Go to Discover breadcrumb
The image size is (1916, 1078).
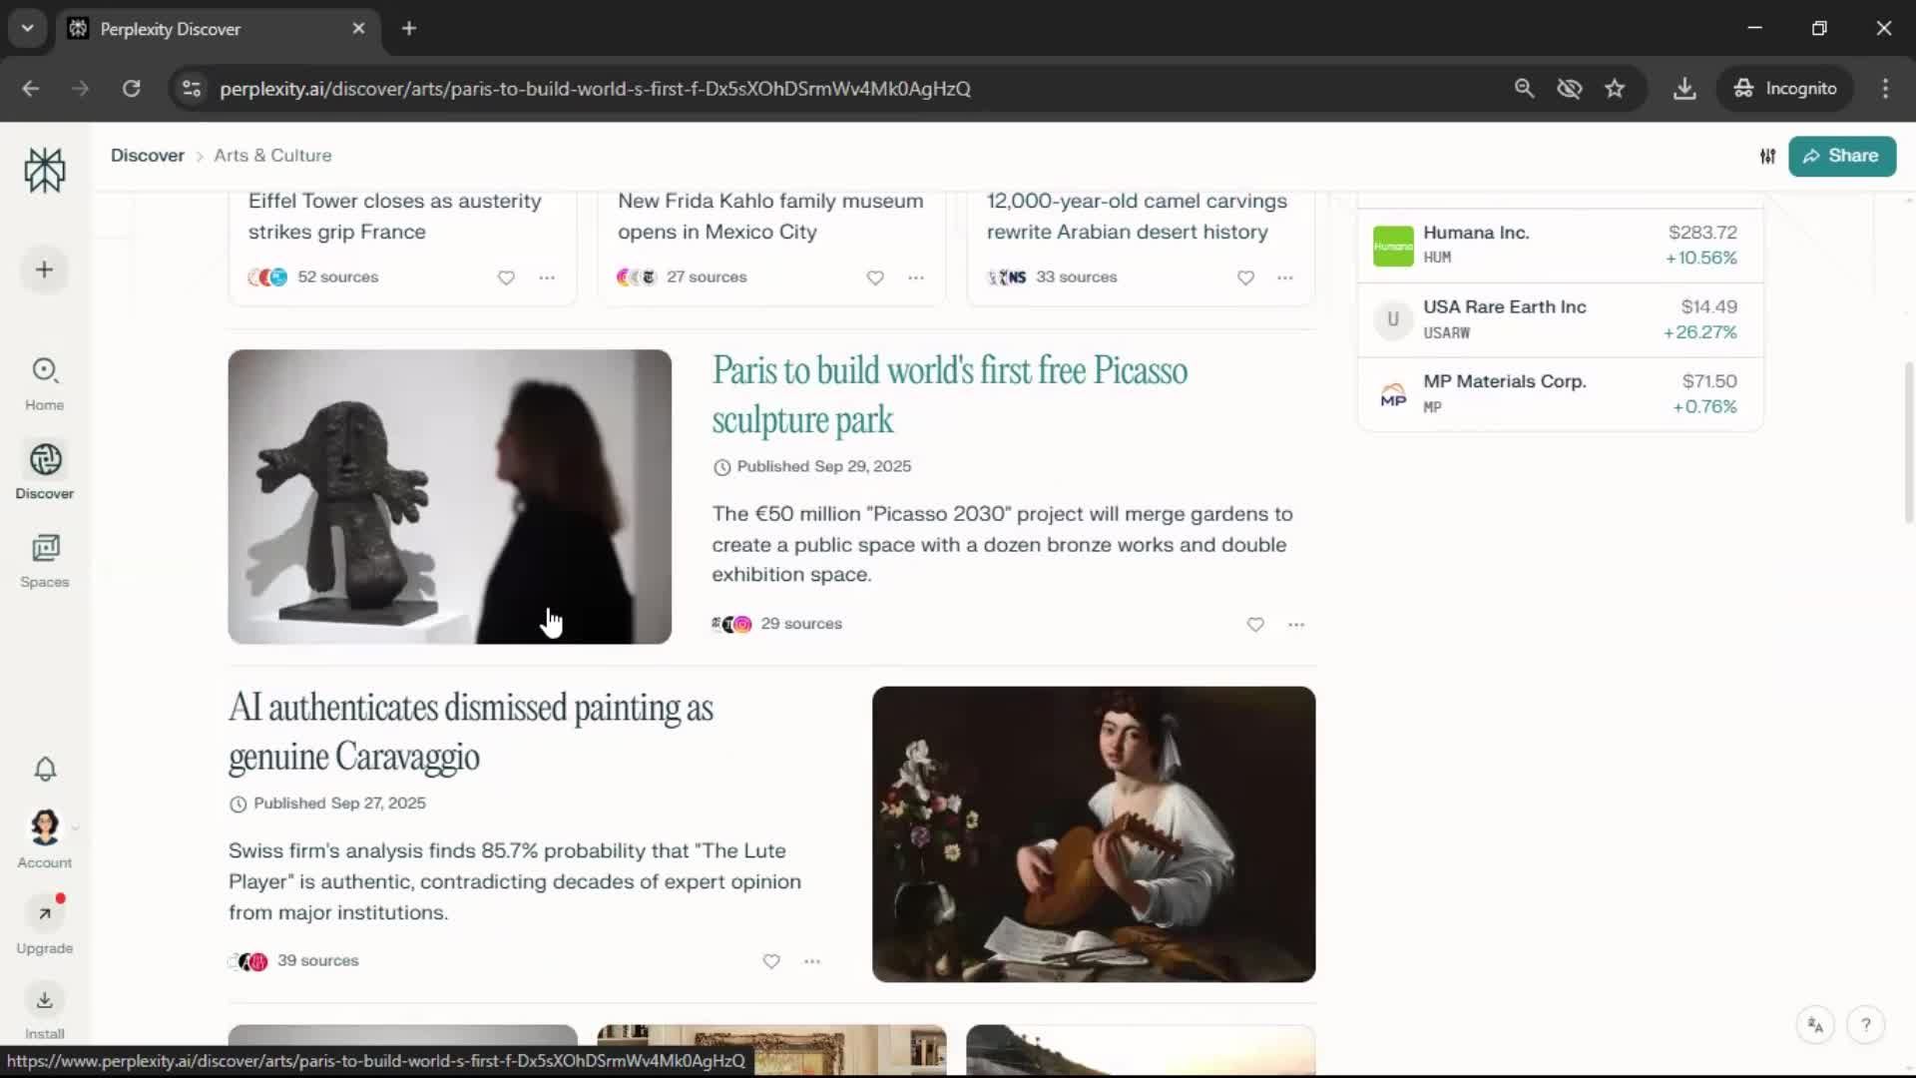tap(148, 156)
